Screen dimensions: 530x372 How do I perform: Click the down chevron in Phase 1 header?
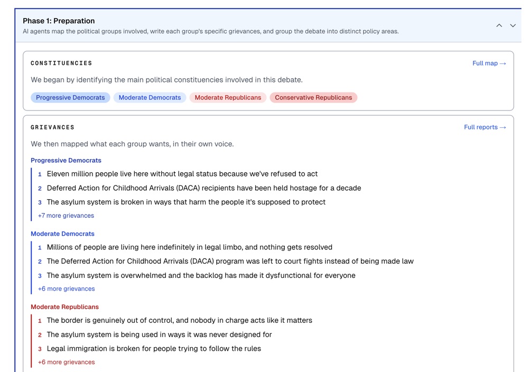[x=513, y=25]
